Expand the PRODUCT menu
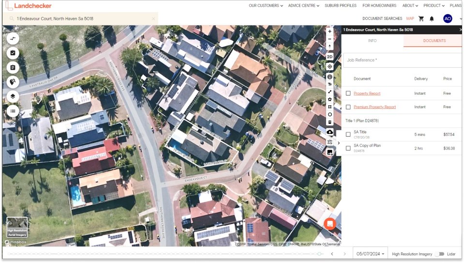Image resolution: width=464 pixels, height=263 pixels. click(434, 6)
